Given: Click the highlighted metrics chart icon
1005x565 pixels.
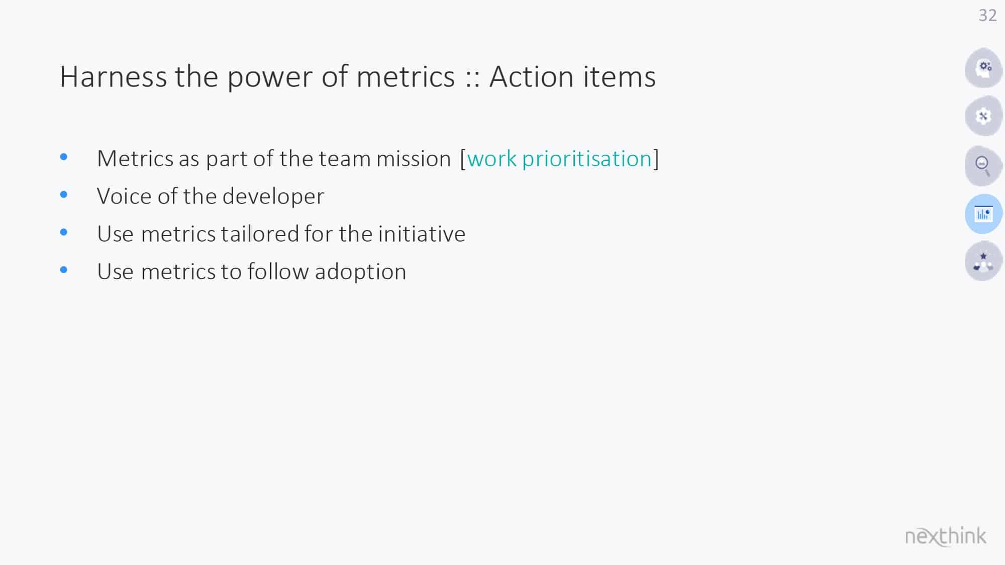Looking at the screenshot, I should pyautogui.click(x=983, y=214).
